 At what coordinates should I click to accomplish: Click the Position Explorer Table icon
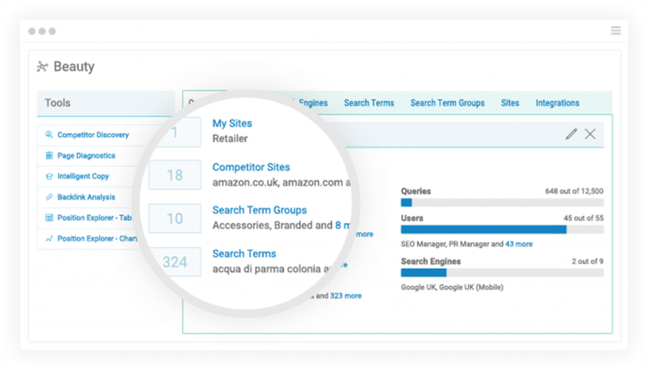click(x=49, y=218)
